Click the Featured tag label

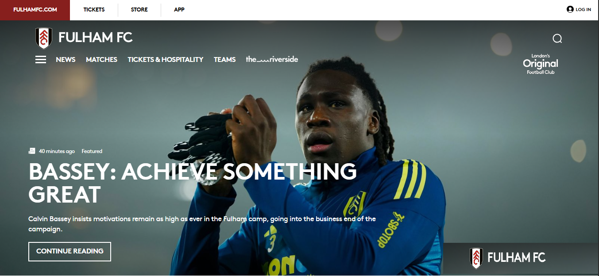tap(92, 151)
